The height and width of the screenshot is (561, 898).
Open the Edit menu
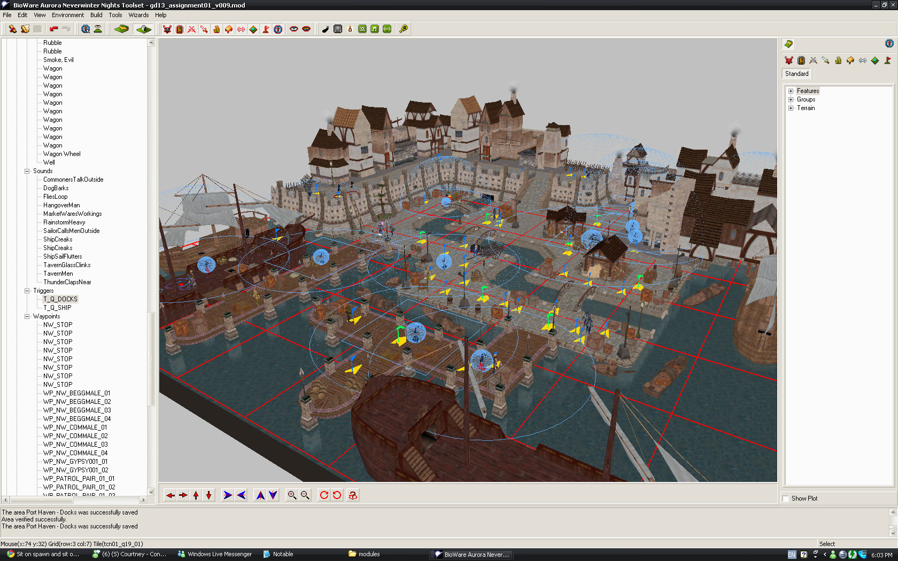(22, 15)
